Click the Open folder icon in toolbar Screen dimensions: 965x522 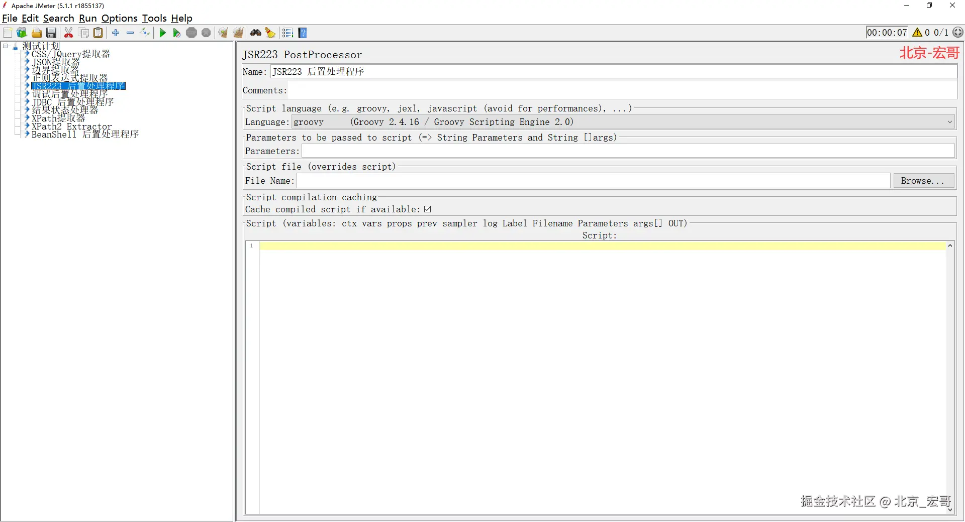pyautogui.click(x=36, y=33)
